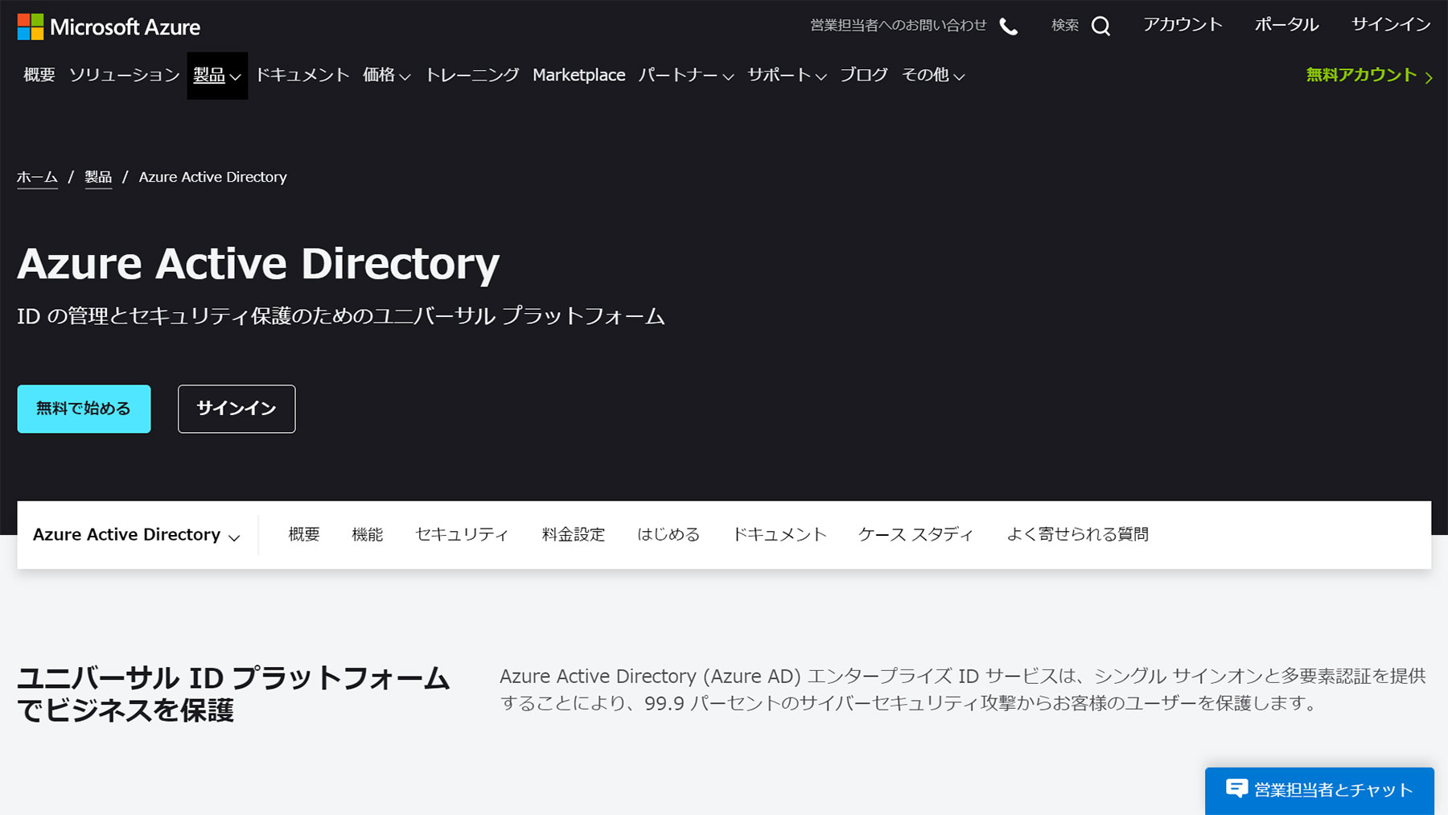Click the chat bubble icon in chat button
Screen dimensions: 1448x815
pyautogui.click(x=1236, y=788)
